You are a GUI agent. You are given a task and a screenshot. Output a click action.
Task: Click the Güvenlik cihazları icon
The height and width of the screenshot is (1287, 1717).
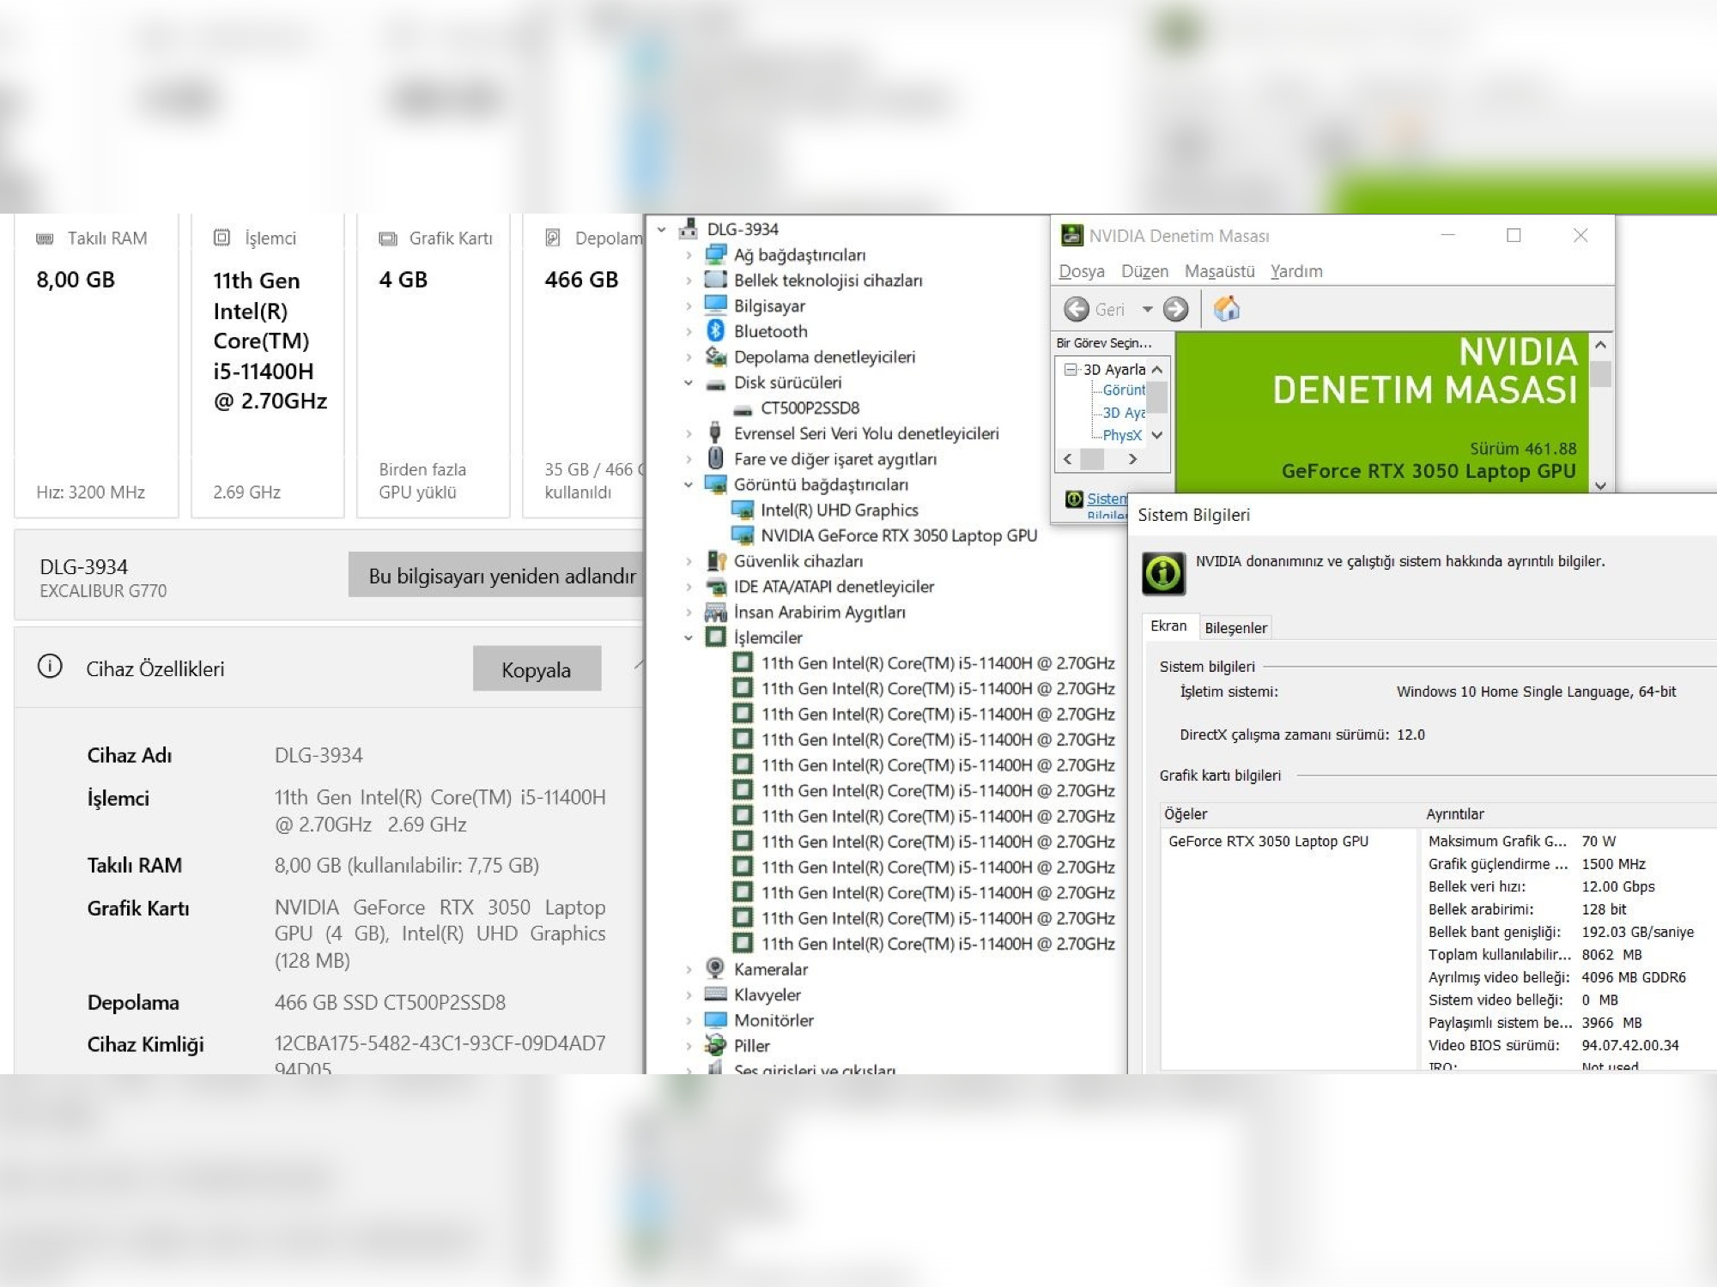click(x=715, y=560)
